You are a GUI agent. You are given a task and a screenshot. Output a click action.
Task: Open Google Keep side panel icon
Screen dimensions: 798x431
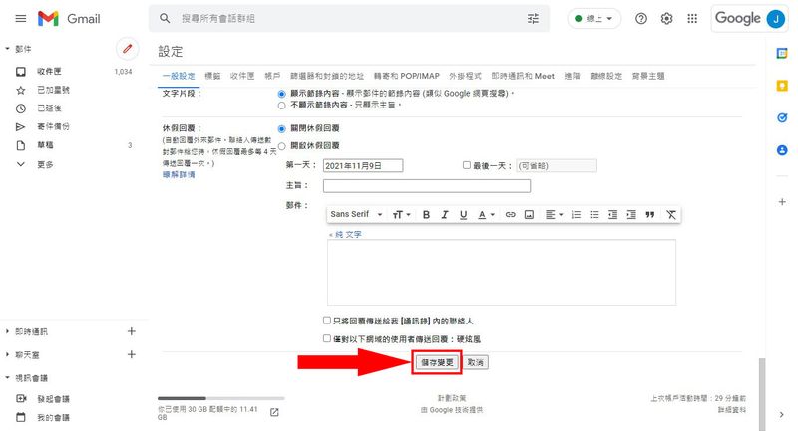(x=782, y=86)
